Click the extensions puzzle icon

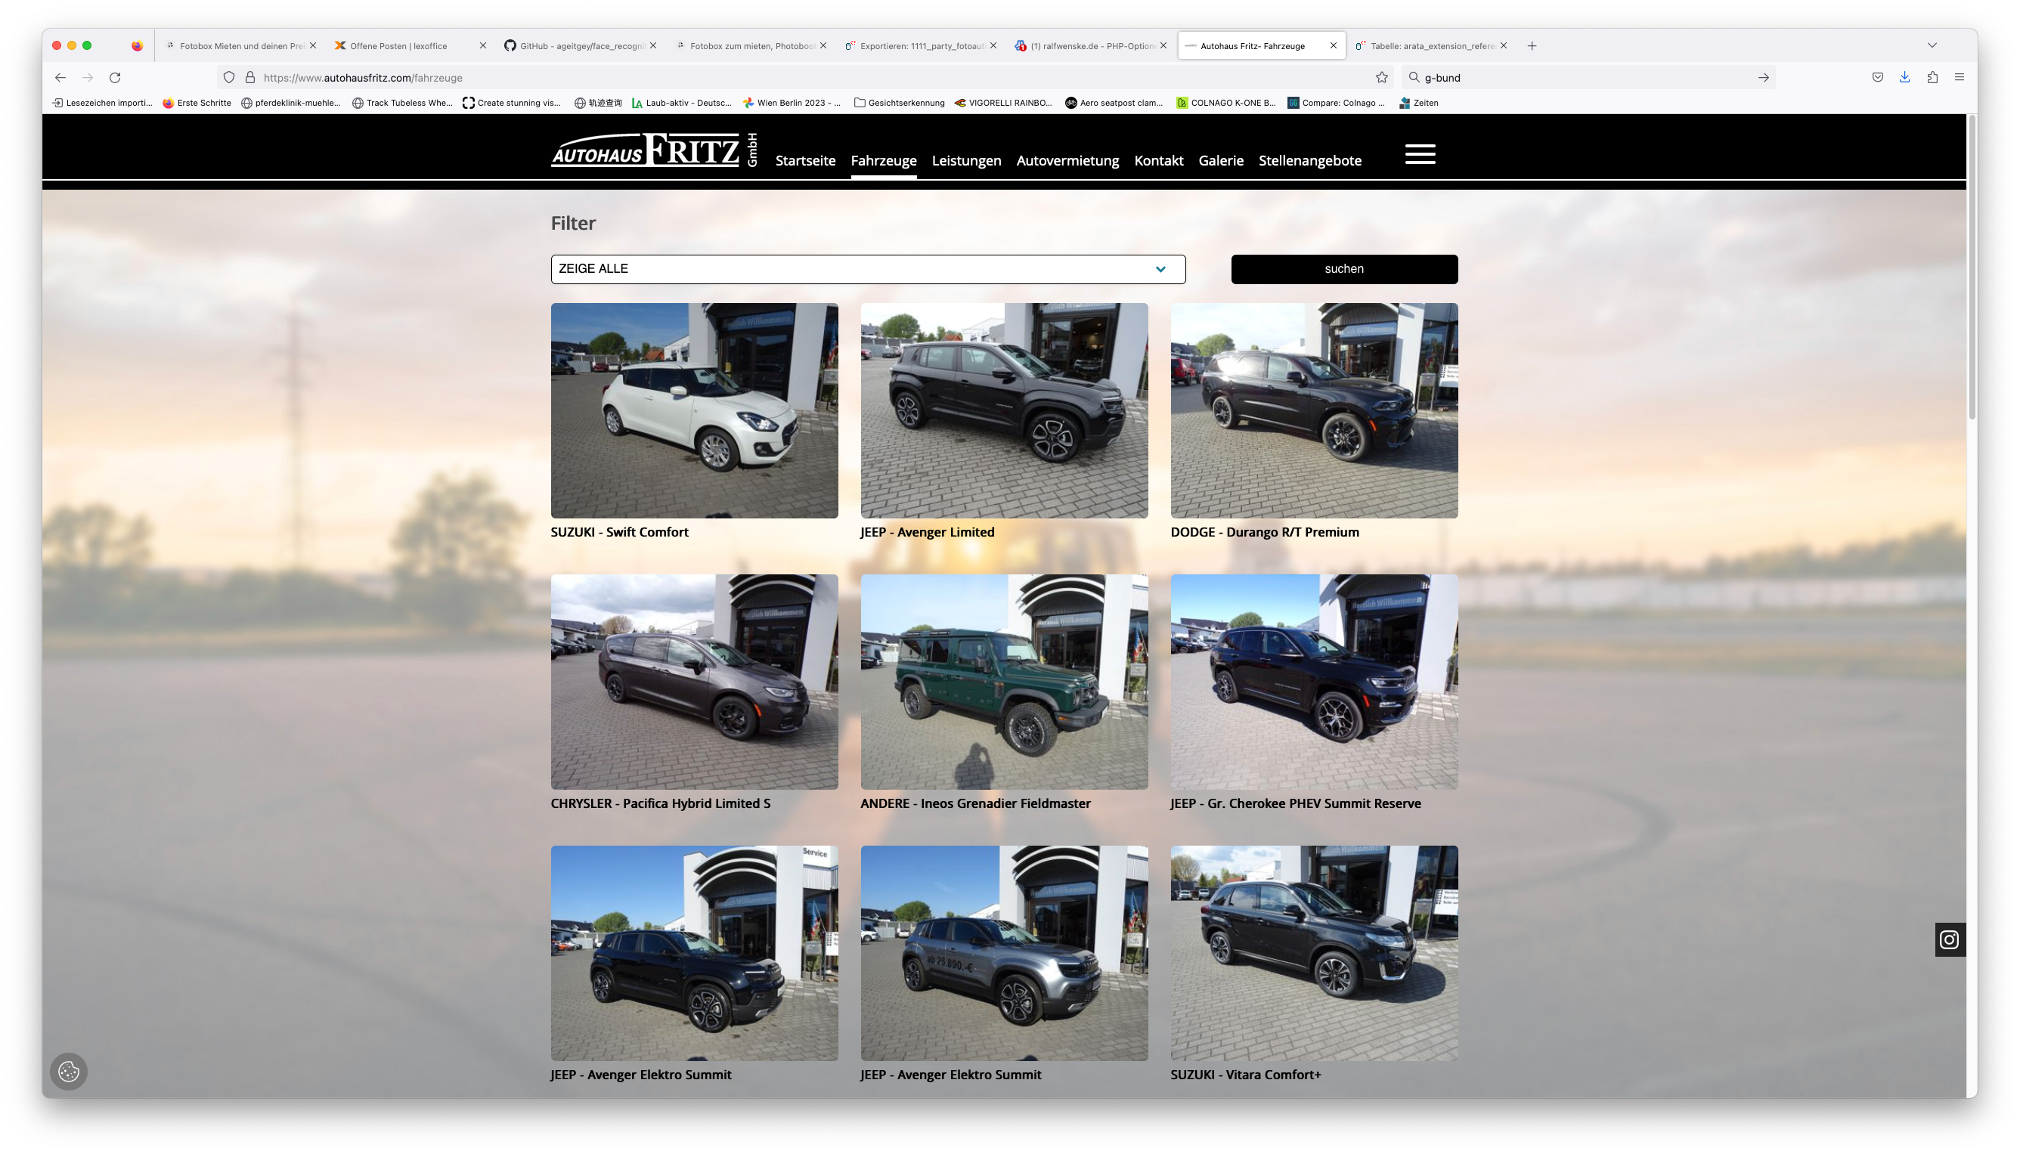(1932, 78)
